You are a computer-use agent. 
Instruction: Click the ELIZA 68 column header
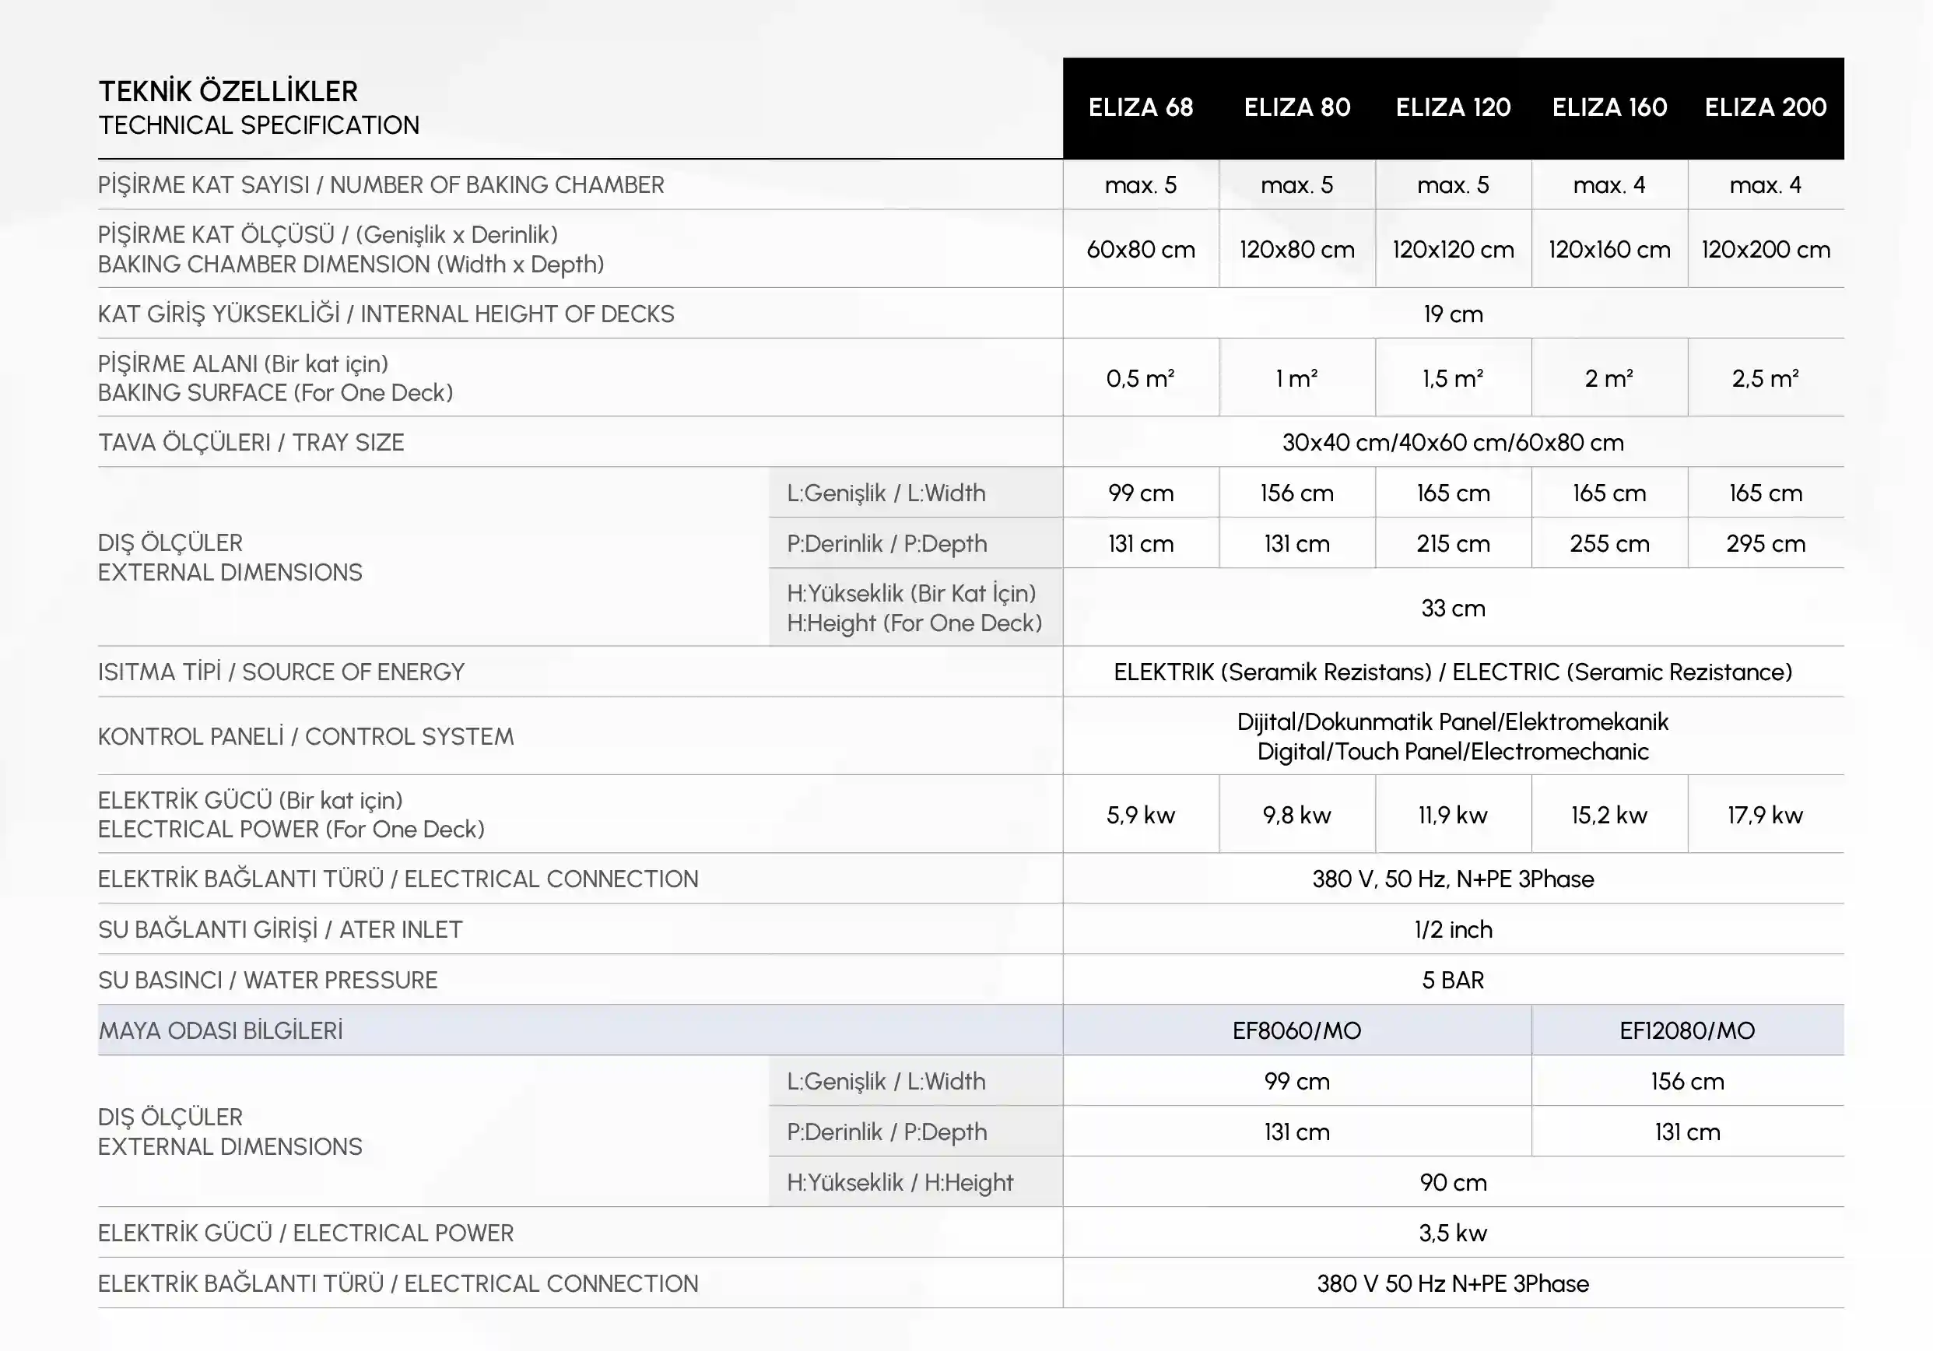(x=1140, y=107)
